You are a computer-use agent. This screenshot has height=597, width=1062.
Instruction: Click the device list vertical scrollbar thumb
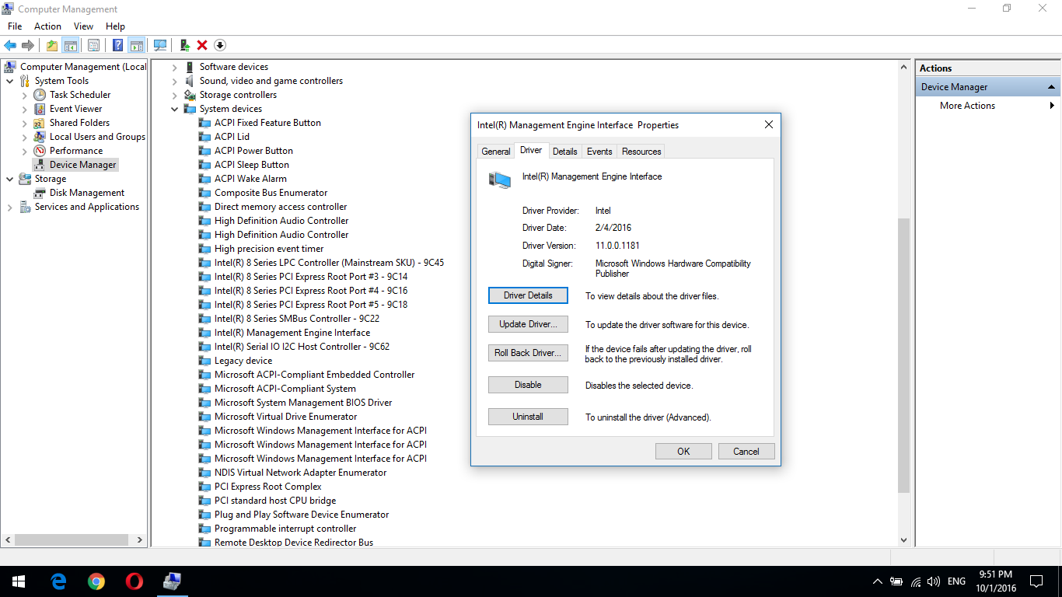pos(903,354)
